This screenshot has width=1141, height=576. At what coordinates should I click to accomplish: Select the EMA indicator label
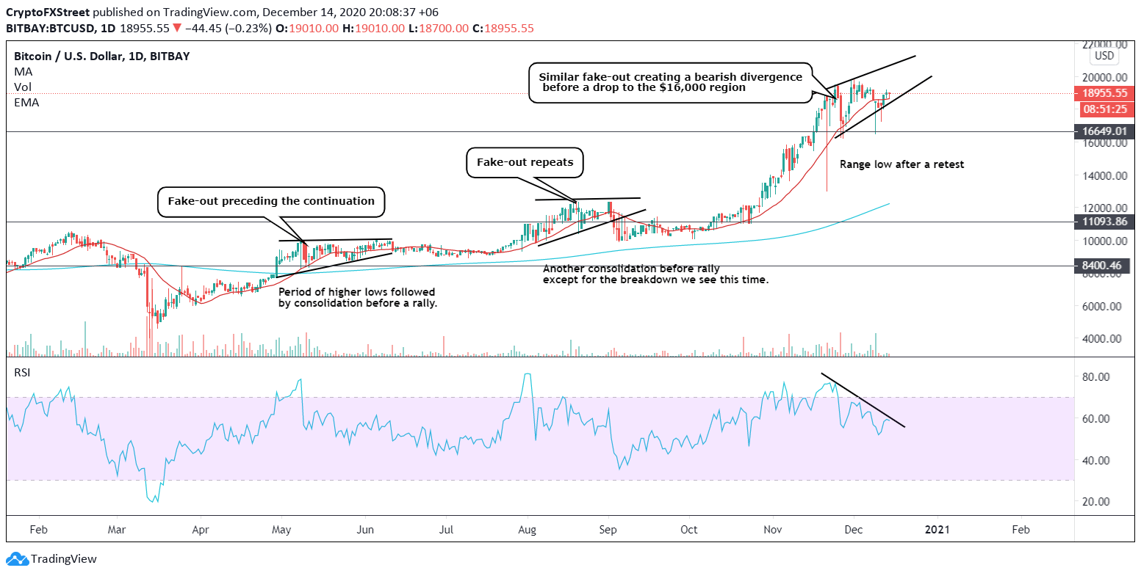[26, 103]
